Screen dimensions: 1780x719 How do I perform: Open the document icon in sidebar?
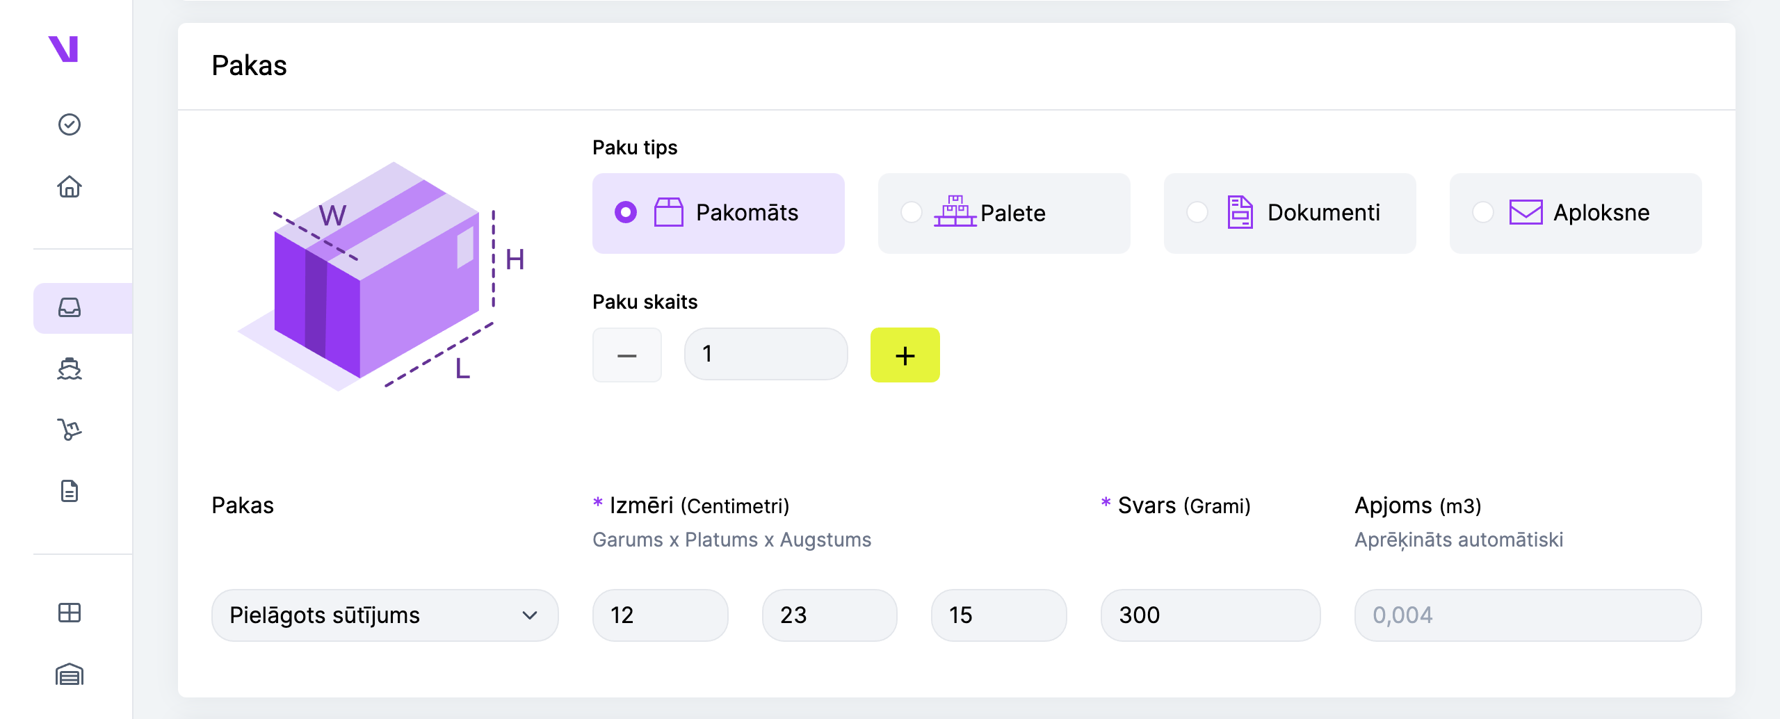(x=70, y=491)
